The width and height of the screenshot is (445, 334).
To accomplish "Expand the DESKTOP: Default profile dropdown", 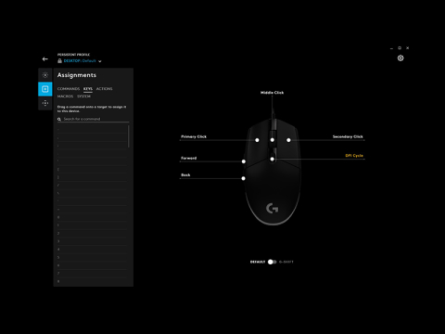I will point(100,61).
